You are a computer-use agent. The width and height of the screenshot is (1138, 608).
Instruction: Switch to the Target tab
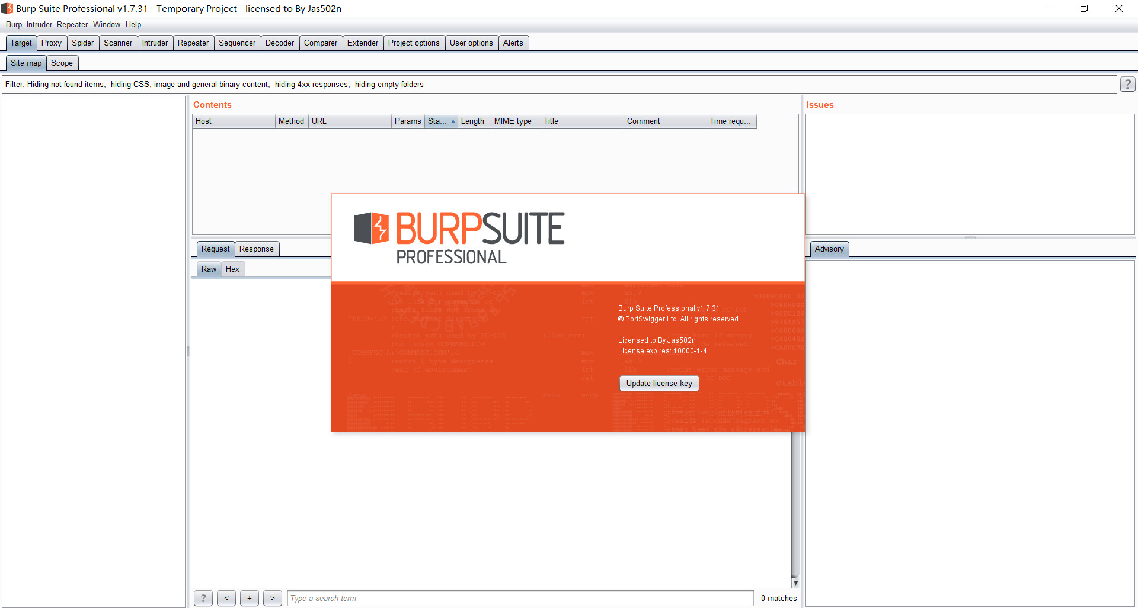pos(21,43)
